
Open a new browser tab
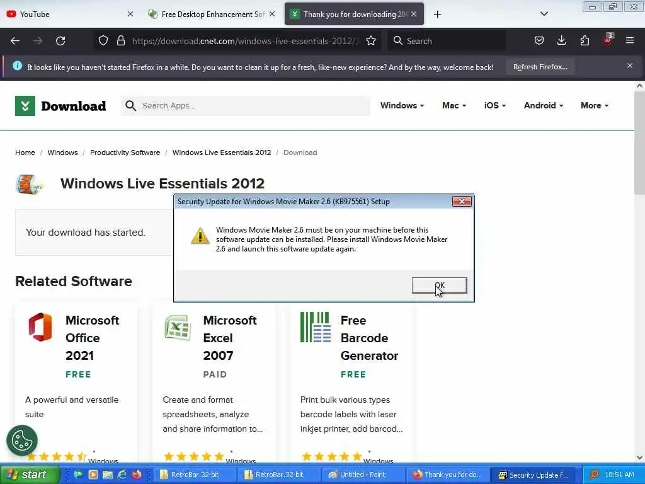tap(437, 14)
